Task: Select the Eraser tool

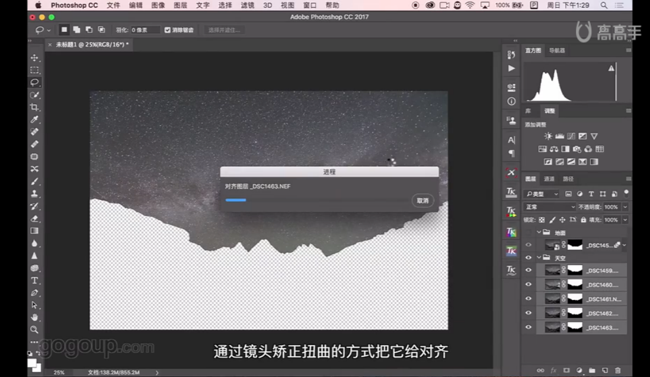Action: pyautogui.click(x=35, y=218)
